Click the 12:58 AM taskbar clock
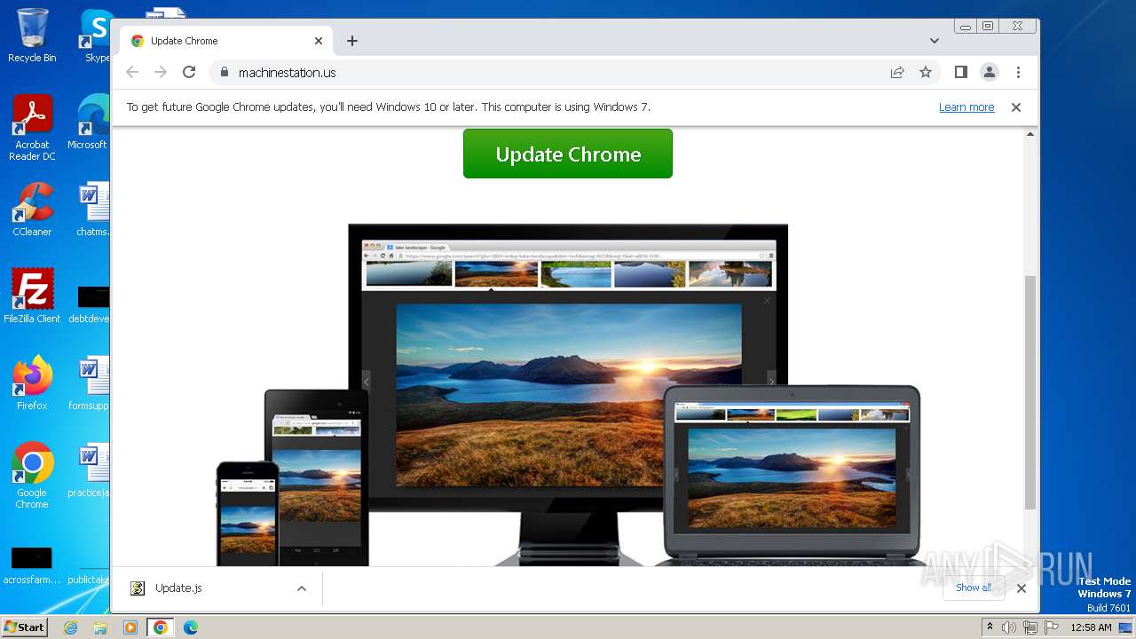1136x639 pixels. pyautogui.click(x=1091, y=627)
